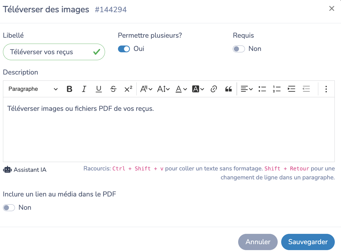Apply italic formatting to text
This screenshot has width=341, height=252.
coord(84,89)
